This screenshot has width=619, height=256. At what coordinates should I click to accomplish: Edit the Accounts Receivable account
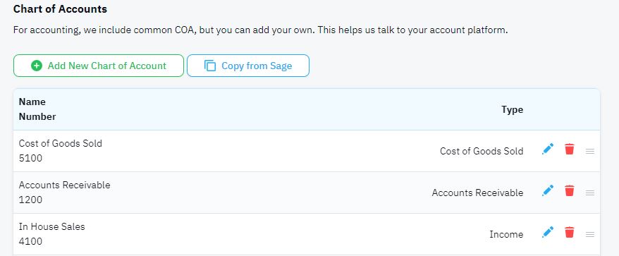(x=548, y=191)
